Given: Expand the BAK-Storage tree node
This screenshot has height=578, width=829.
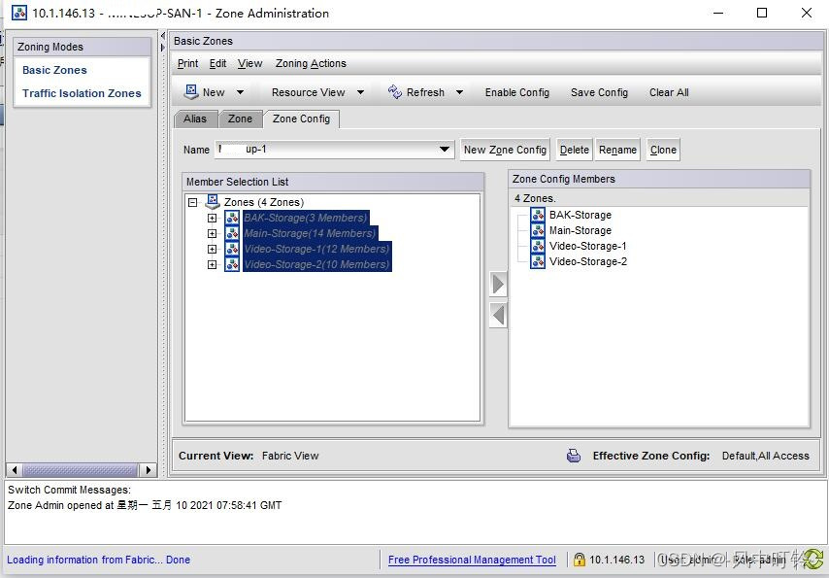Looking at the screenshot, I should click(212, 218).
